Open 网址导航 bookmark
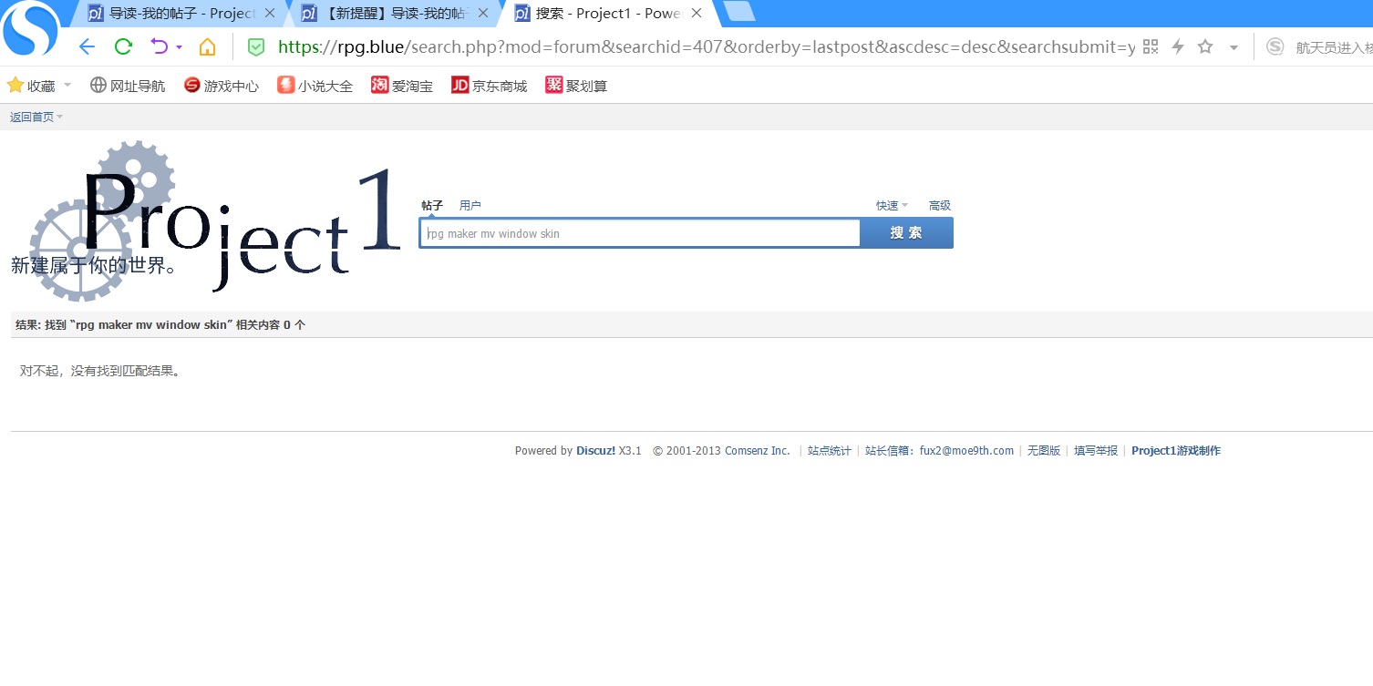Image resolution: width=1373 pixels, height=686 pixels. [x=128, y=86]
